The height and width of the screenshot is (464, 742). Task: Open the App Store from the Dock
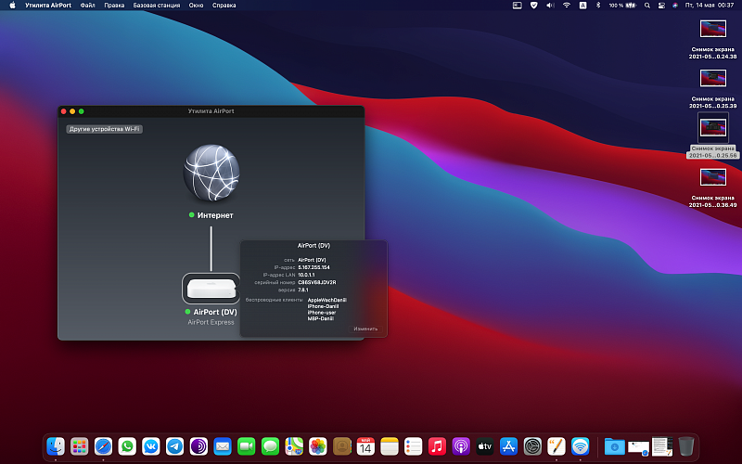tap(508, 446)
